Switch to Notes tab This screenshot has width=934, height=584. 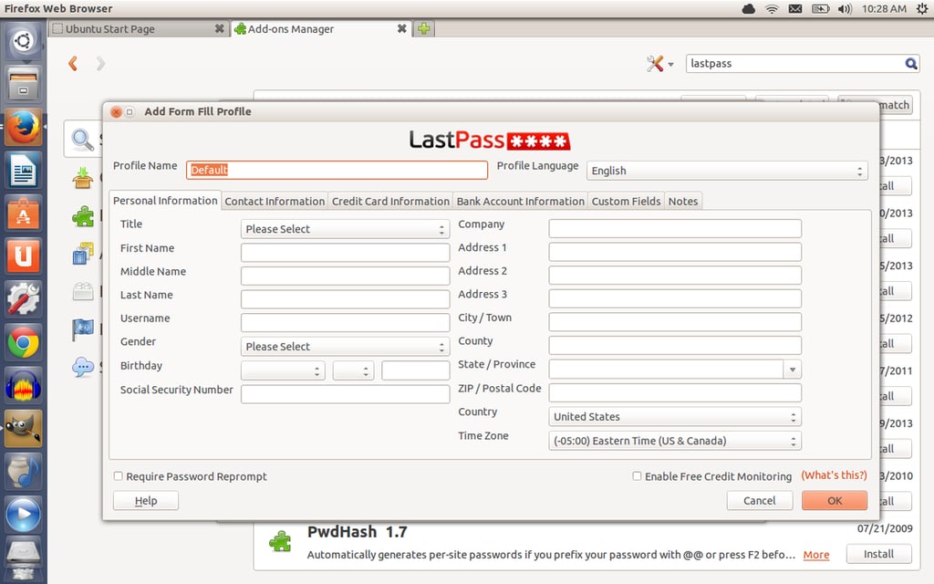tap(683, 202)
